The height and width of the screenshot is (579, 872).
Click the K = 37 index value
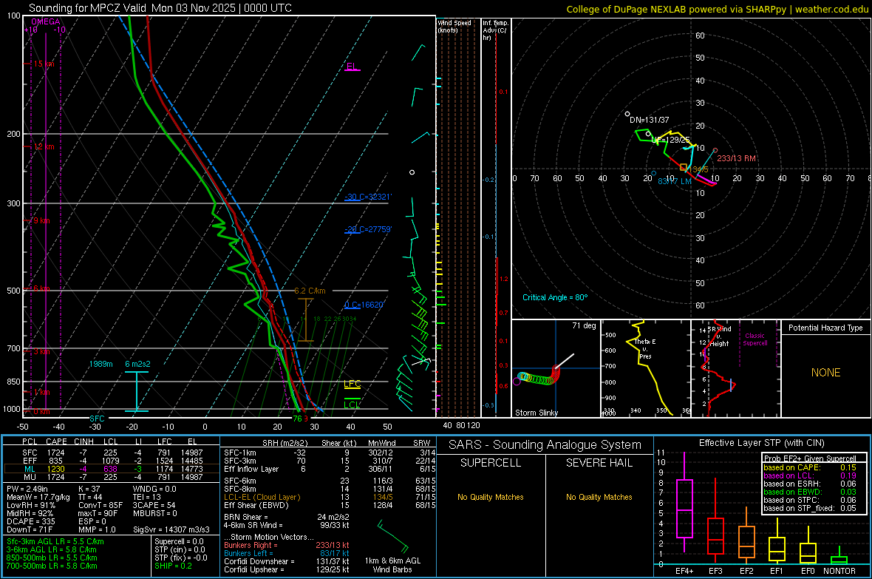(89, 489)
